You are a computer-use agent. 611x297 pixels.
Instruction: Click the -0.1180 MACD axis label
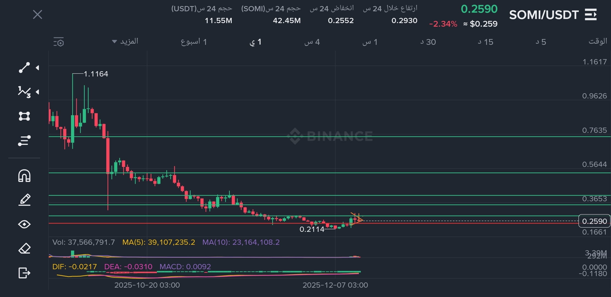tap(593, 274)
